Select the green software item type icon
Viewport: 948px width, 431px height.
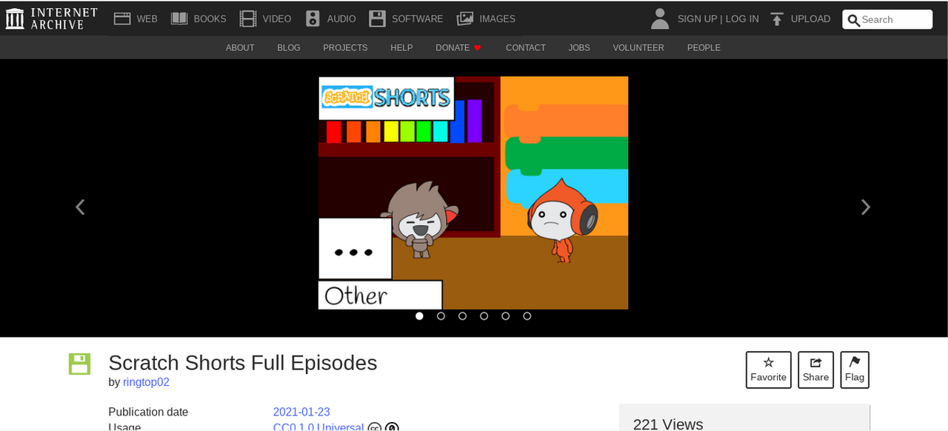point(79,364)
